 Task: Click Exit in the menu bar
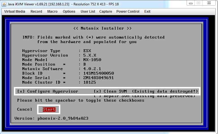[x=147, y=12]
